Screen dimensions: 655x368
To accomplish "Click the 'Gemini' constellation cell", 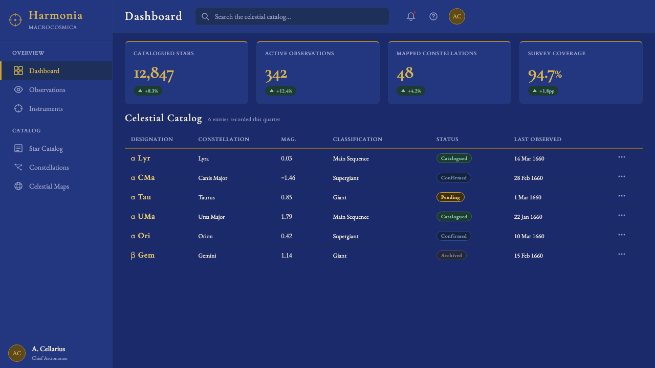I will coord(207,256).
